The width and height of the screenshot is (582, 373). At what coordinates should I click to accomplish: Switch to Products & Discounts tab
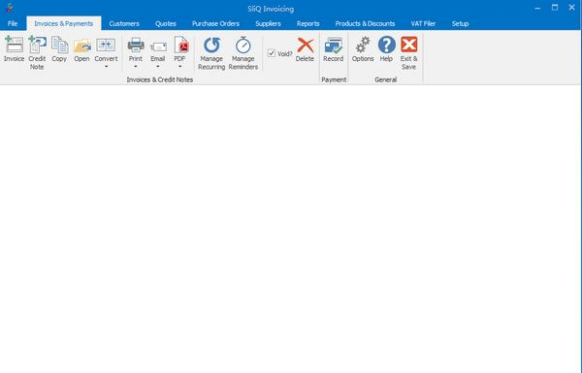pos(365,23)
